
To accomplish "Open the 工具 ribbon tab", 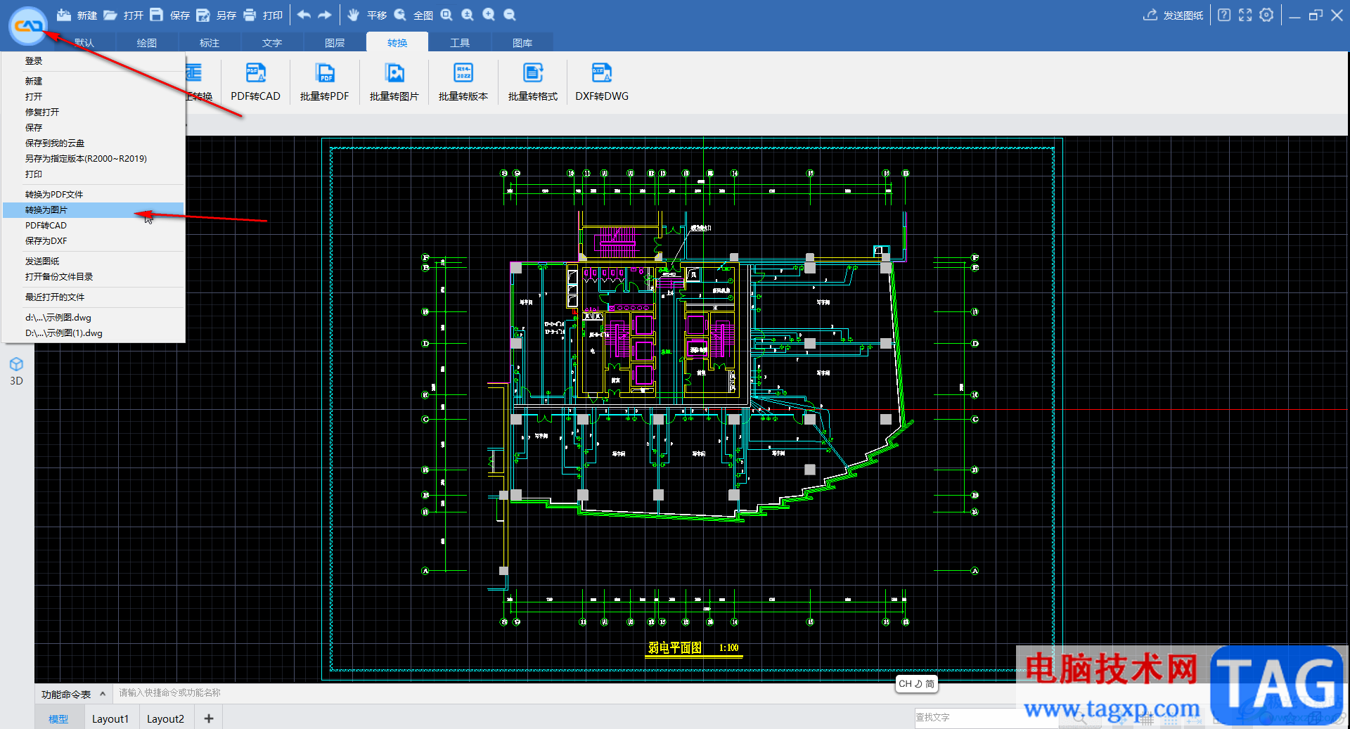I will click(460, 43).
